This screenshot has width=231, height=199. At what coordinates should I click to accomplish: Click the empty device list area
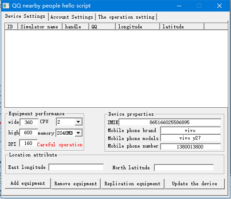116,69
